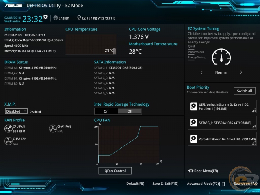Grab drag handle of SATA6G_1 boot entry

(253, 127)
